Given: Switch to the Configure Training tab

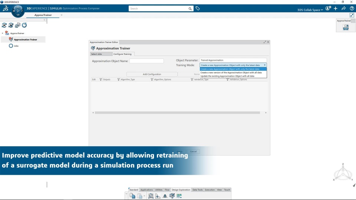Looking at the screenshot, I should pyautogui.click(x=122, y=54).
